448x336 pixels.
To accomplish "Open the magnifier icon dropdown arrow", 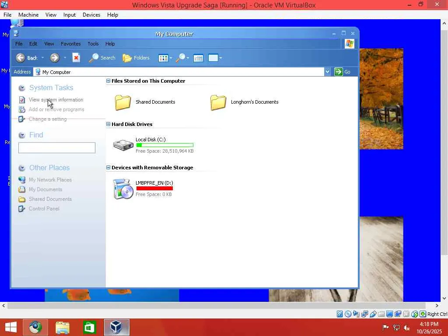I will [188, 58].
